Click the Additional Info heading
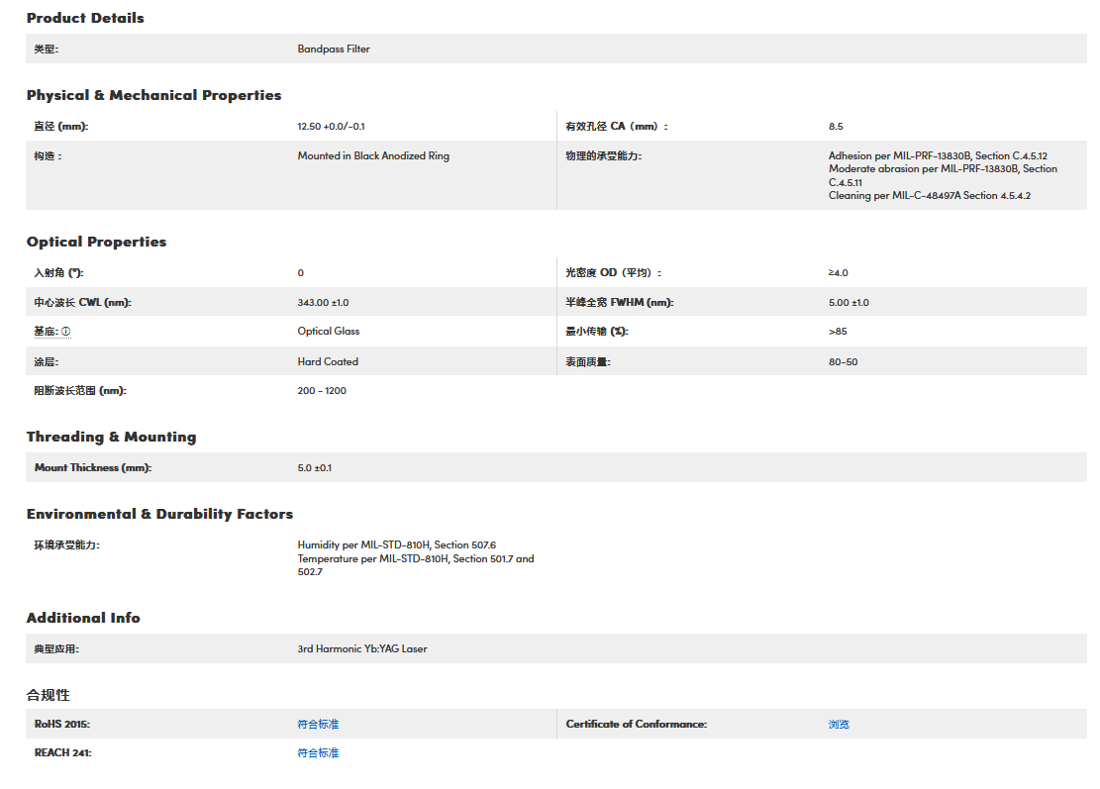Viewport: 1100px width, 789px height. click(x=83, y=618)
